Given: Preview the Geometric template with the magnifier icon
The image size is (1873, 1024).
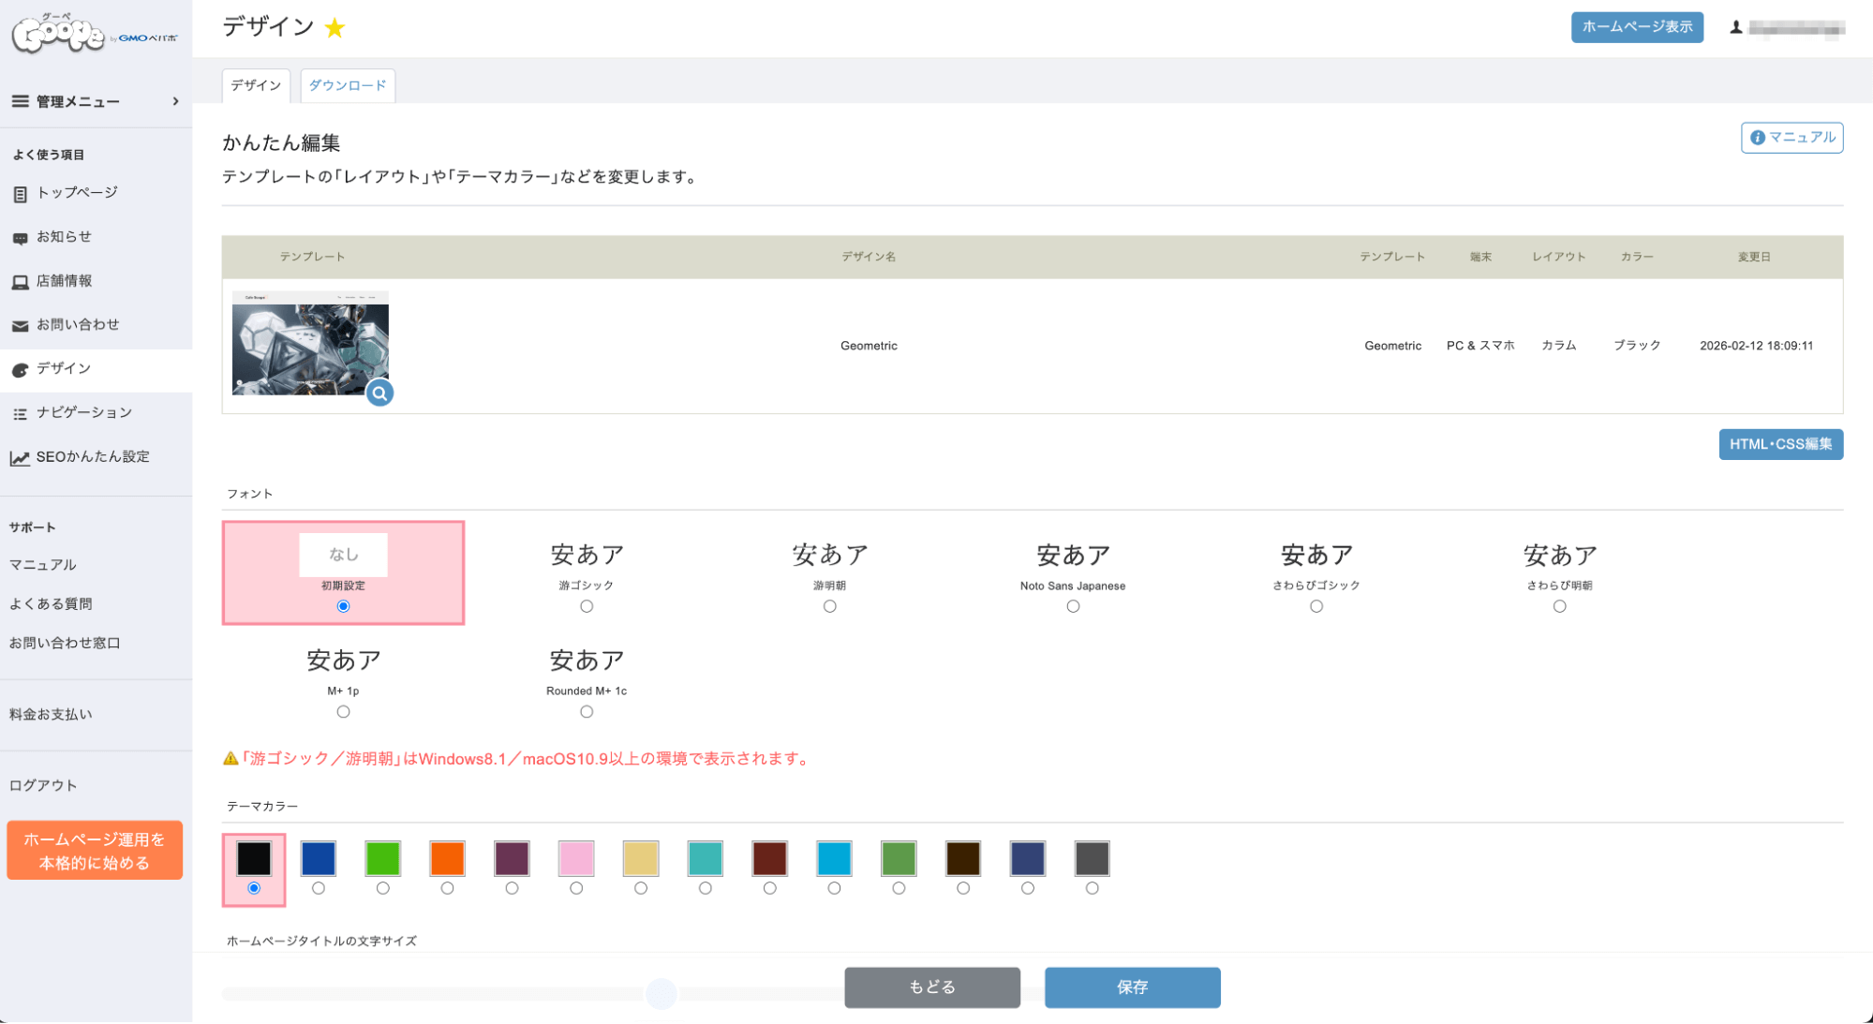Looking at the screenshot, I should 379,393.
